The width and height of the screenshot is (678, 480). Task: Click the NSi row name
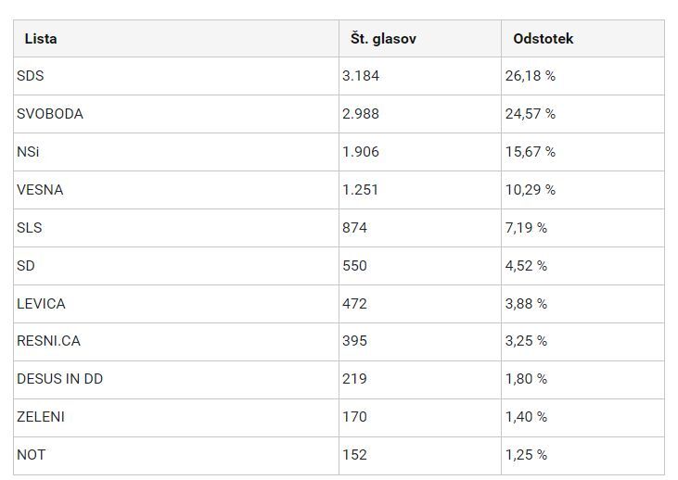pyautogui.click(x=30, y=152)
